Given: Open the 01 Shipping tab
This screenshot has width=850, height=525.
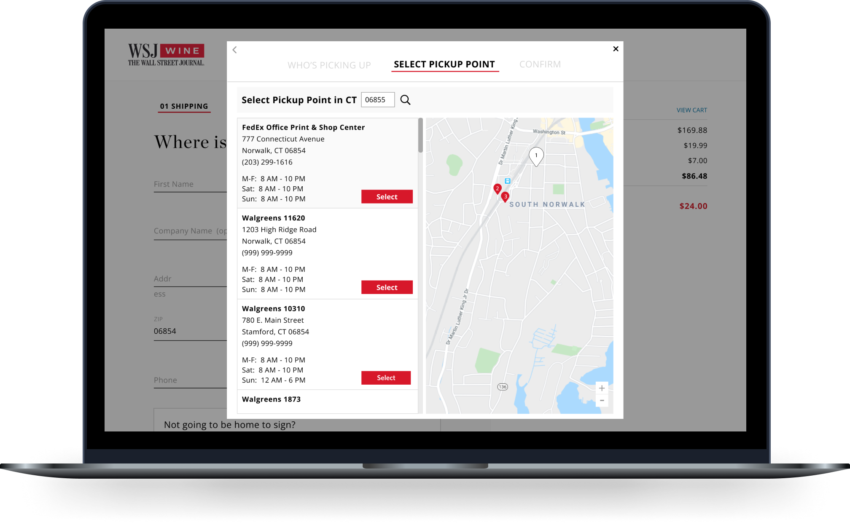Looking at the screenshot, I should pos(184,106).
